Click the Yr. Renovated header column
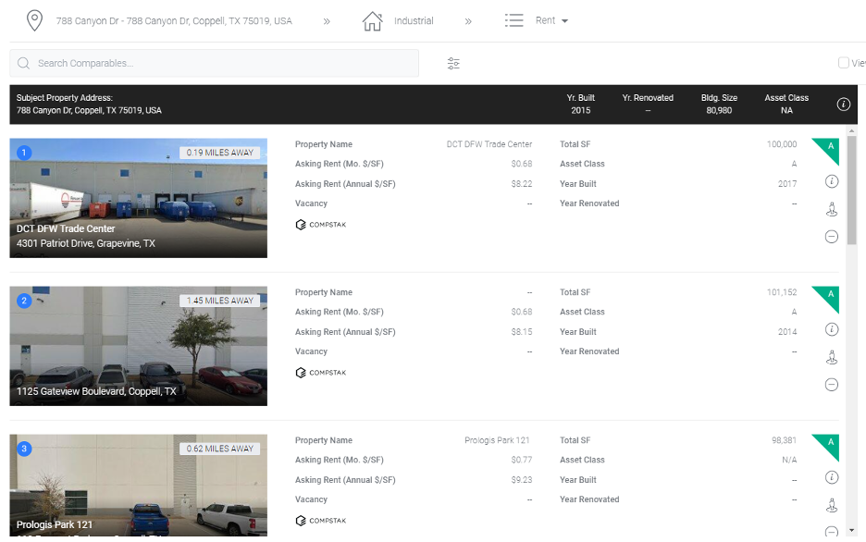Viewport: 866px width, 542px height. click(648, 105)
